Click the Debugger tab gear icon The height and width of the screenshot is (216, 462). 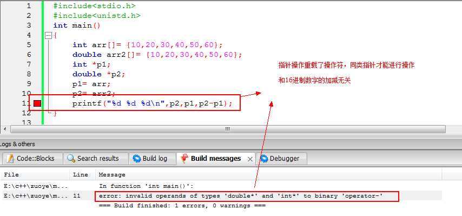pyautogui.click(x=263, y=159)
